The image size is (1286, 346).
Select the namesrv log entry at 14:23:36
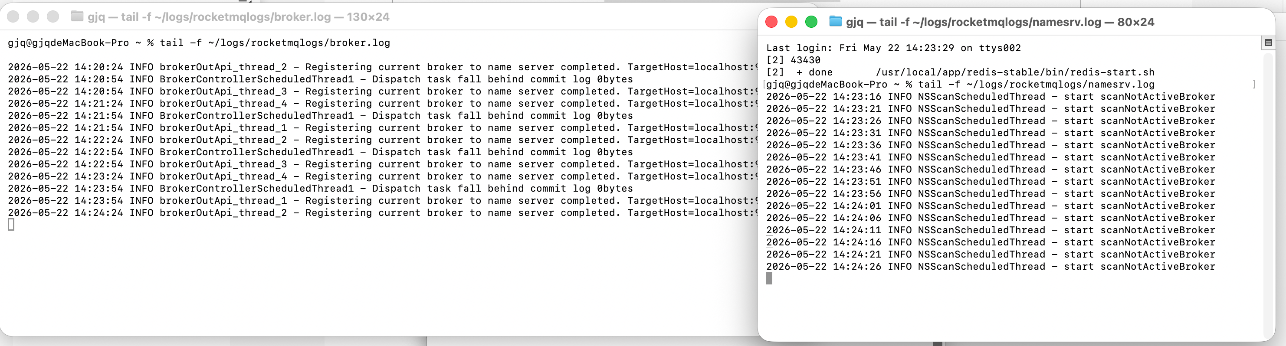pyautogui.click(x=991, y=145)
